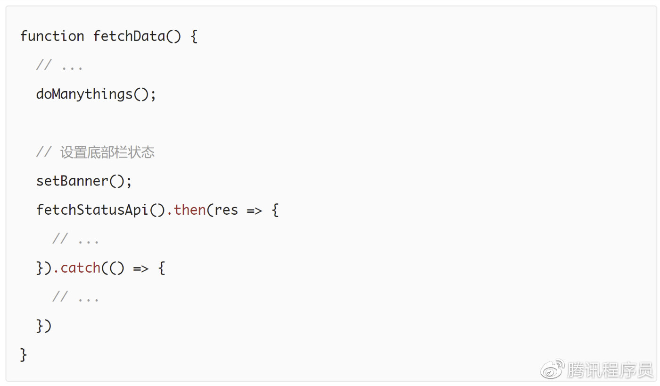Click the red .then method
Image resolution: width=660 pixels, height=386 pixels.
186,210
